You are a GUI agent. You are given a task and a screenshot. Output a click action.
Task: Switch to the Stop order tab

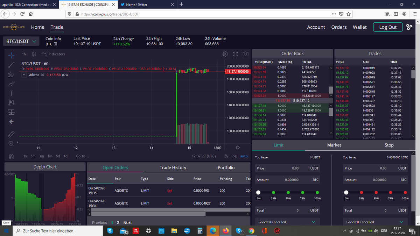tap(389, 145)
